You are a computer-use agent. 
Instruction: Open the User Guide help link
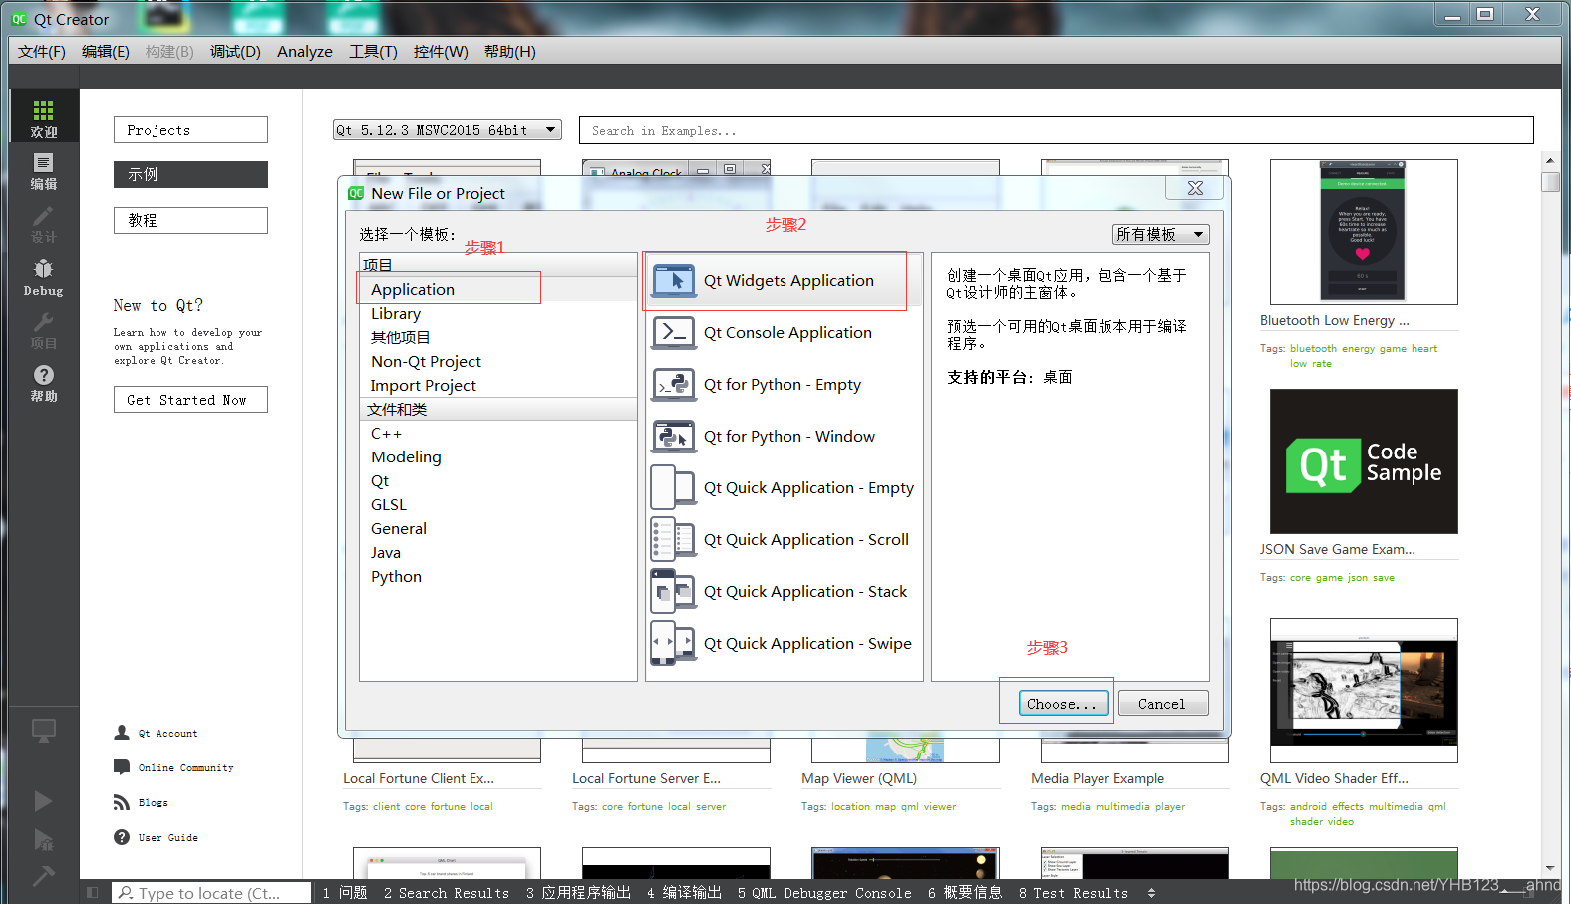(156, 837)
